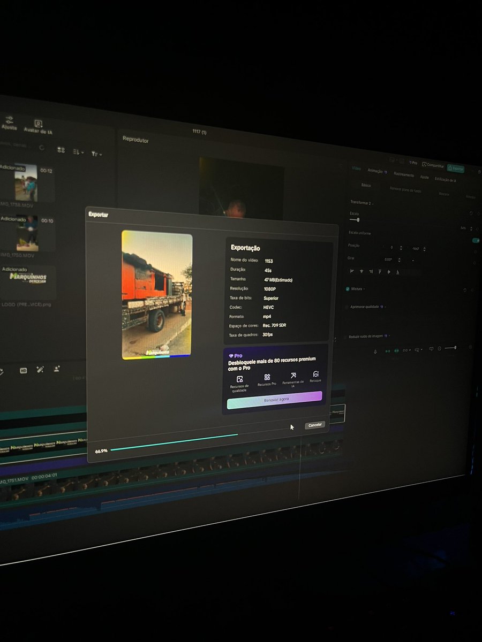
Task: Switch to the Rastreamento tab
Action: click(404, 174)
